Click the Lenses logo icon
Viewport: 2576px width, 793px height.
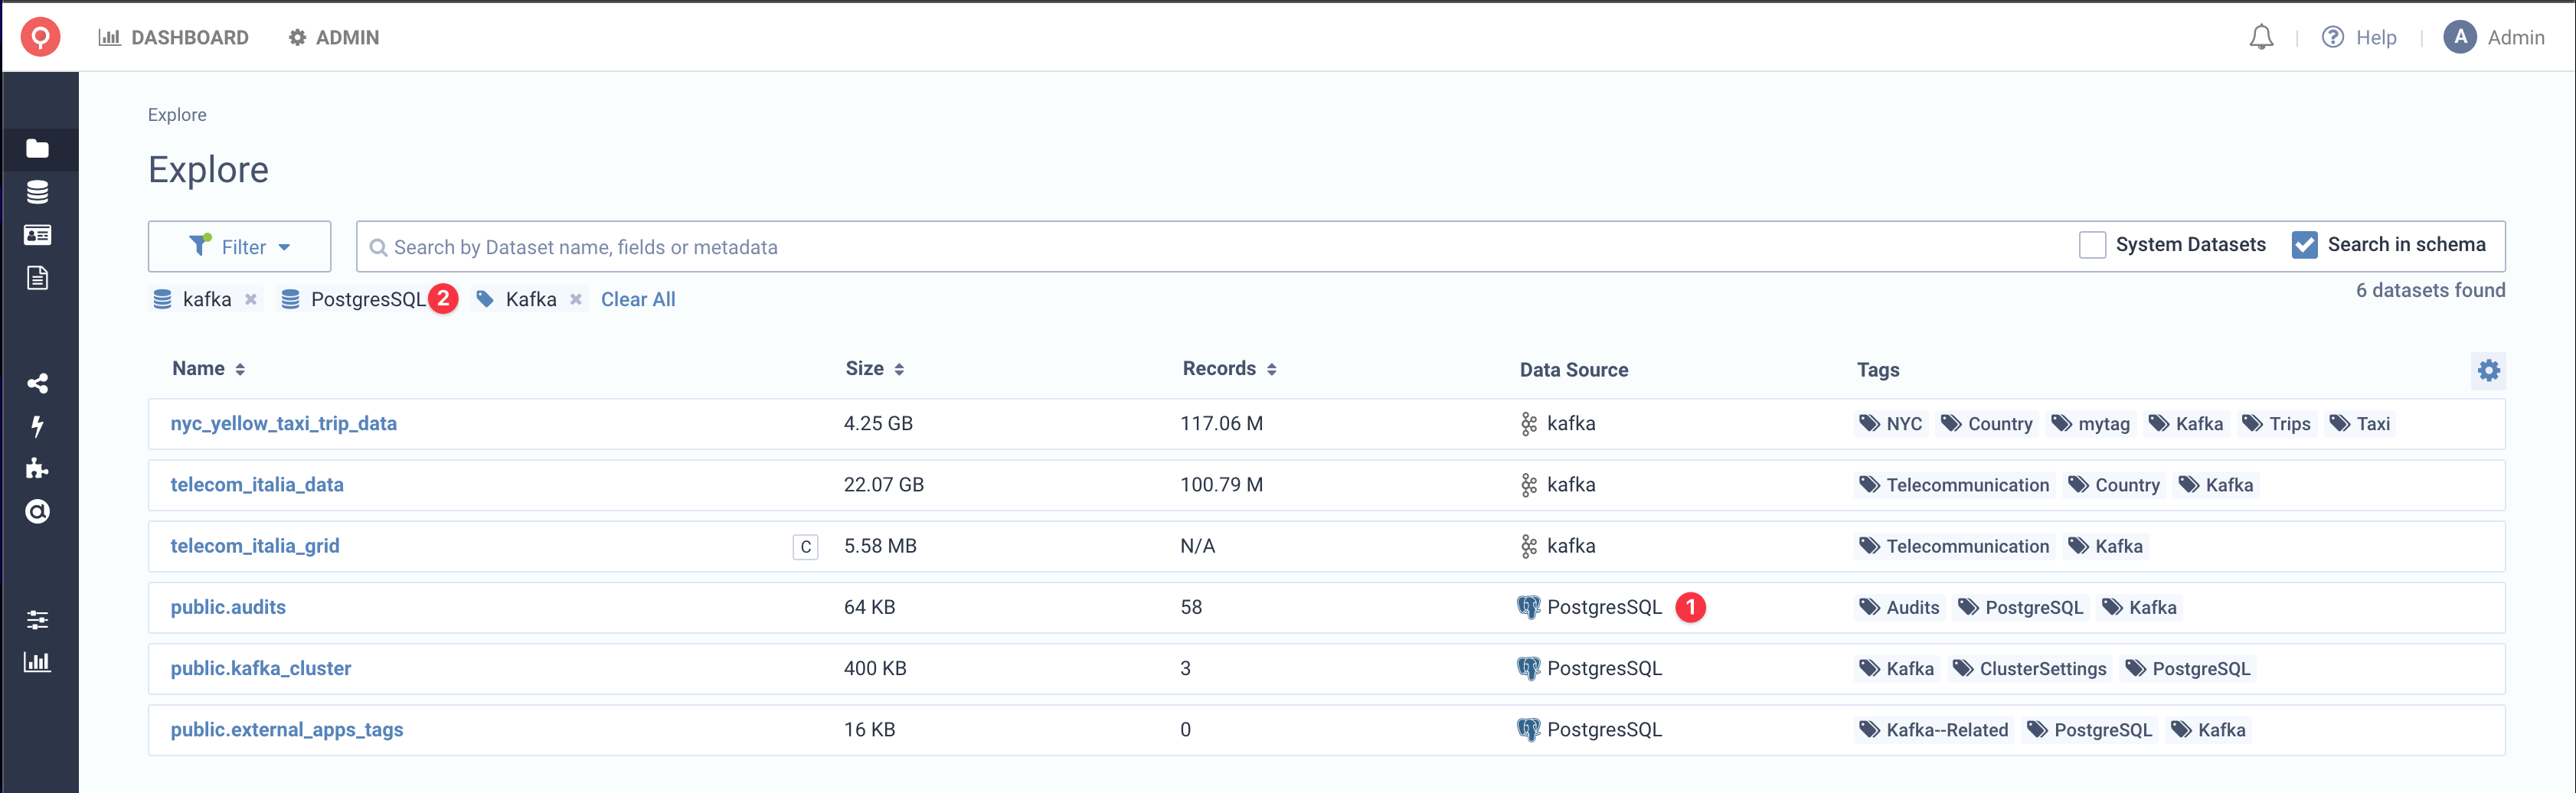40,37
